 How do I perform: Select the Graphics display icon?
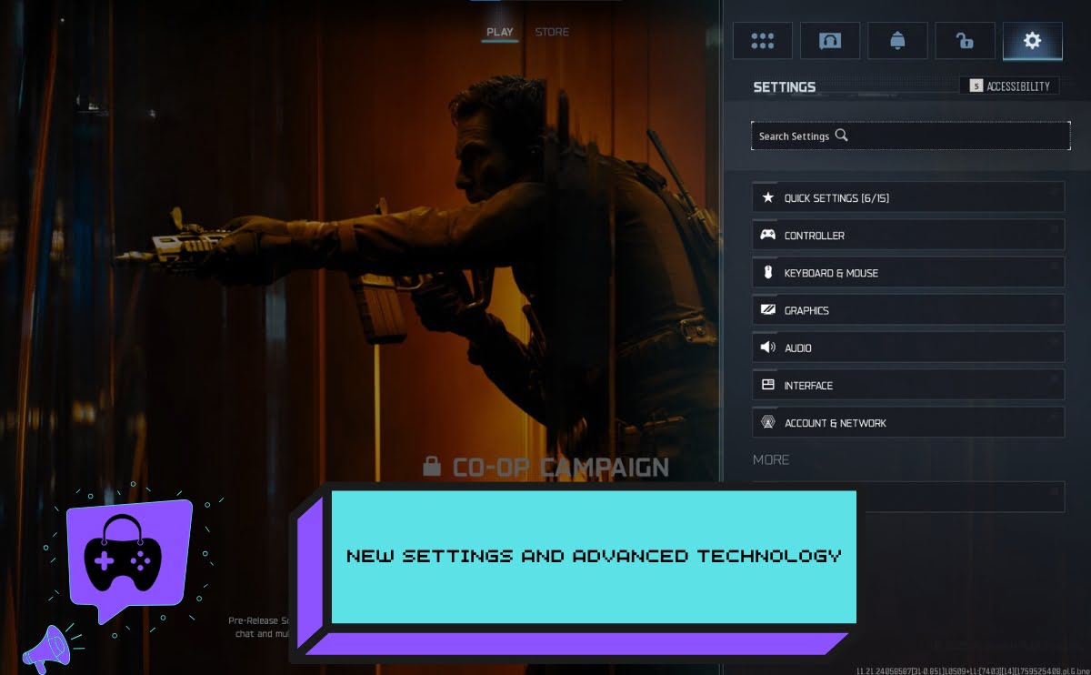[768, 309]
